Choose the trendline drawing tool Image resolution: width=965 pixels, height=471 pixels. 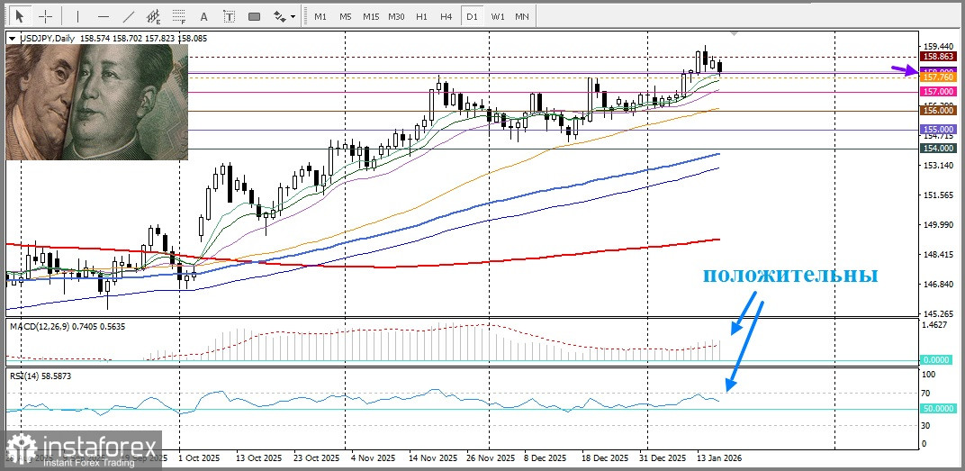coord(129,16)
